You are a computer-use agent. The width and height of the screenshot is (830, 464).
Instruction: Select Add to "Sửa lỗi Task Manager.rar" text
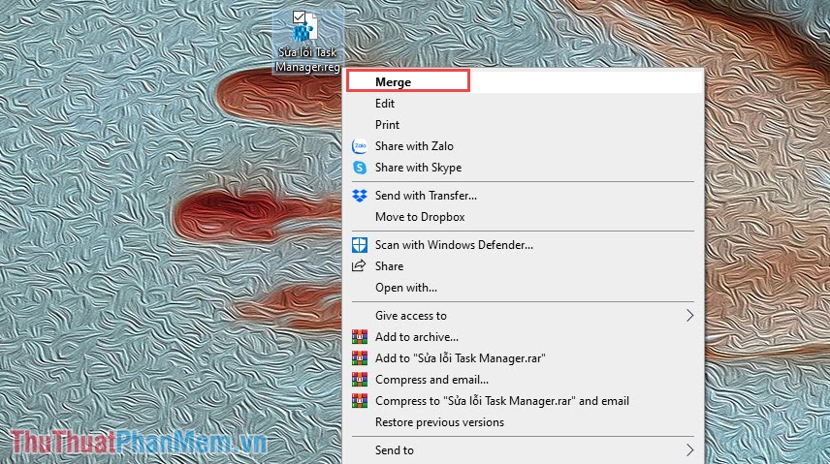coord(460,358)
